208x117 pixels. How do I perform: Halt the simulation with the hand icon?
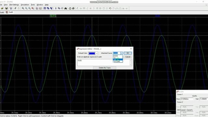(19, 8)
